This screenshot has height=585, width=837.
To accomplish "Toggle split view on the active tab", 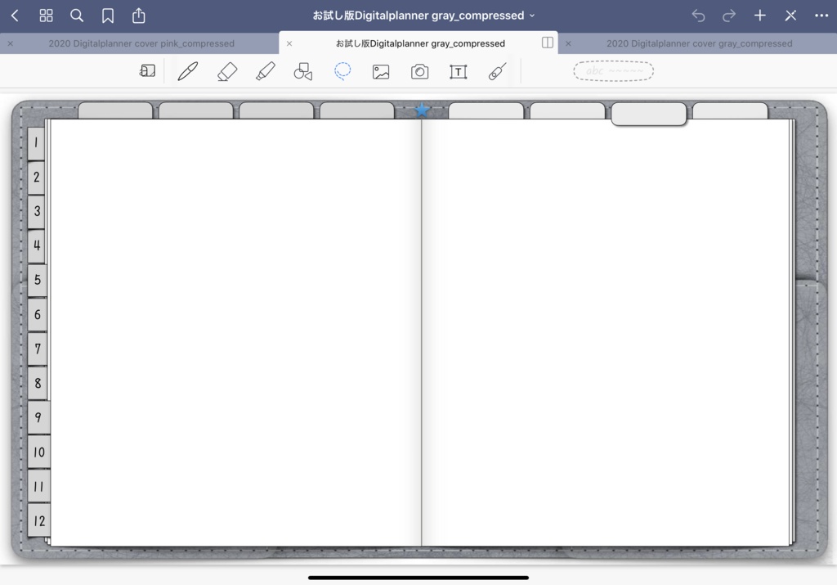I will pos(547,43).
